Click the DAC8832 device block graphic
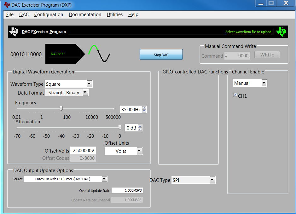This screenshot has height=214, width=296. pos(65,54)
